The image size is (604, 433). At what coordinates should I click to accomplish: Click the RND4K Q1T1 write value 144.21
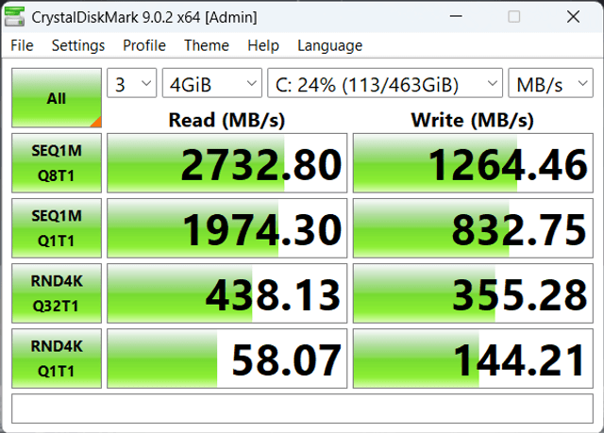point(473,358)
